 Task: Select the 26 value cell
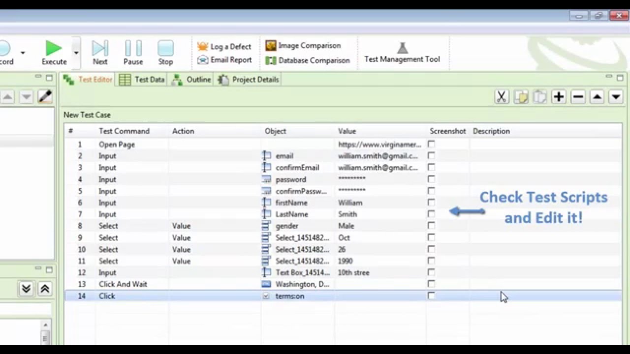coord(342,249)
